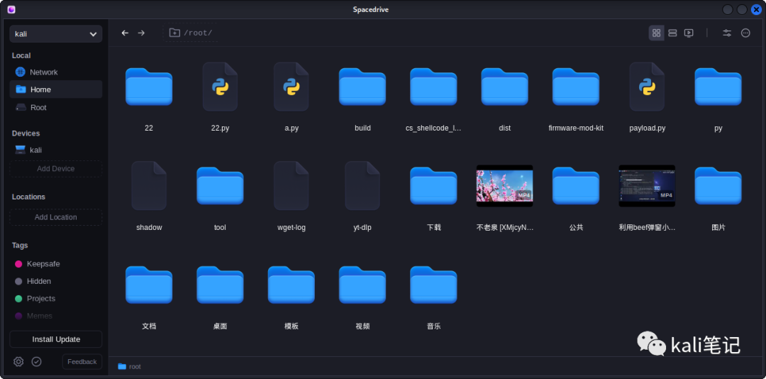766x379 pixels.
Task: Click the explorer options sliders icon
Action: 727,33
